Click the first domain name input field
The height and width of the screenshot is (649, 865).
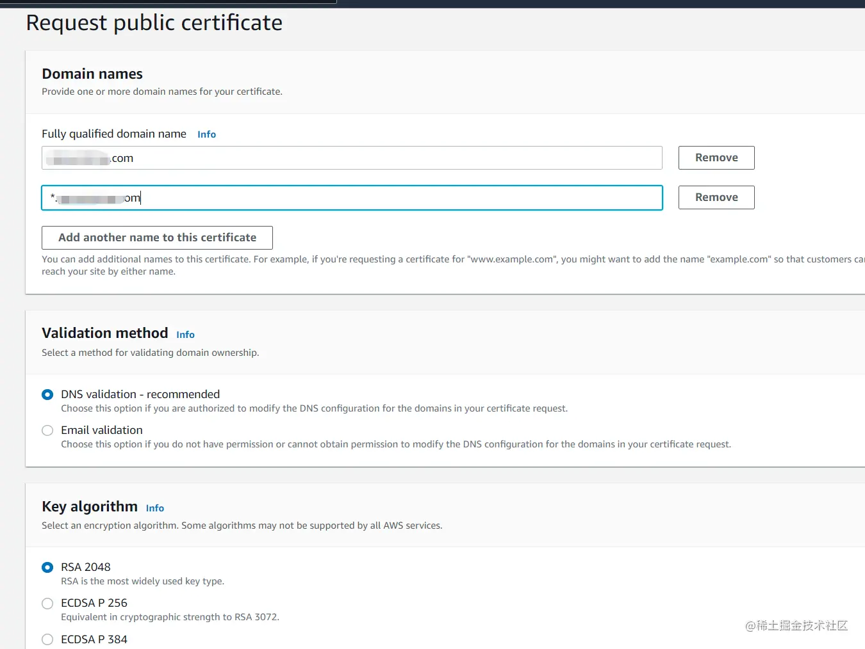[351, 158]
